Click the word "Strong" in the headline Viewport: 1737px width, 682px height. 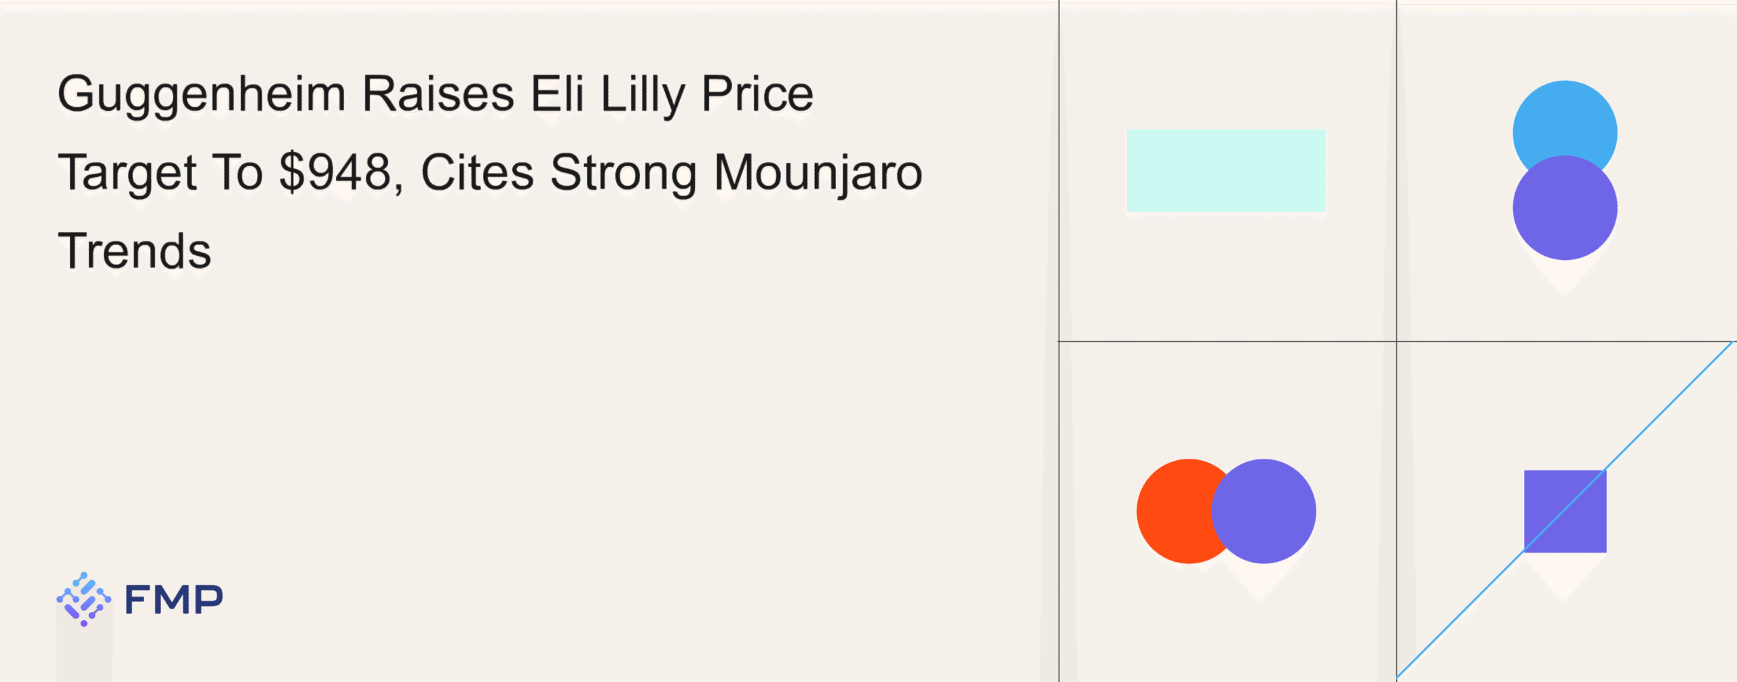tap(623, 173)
